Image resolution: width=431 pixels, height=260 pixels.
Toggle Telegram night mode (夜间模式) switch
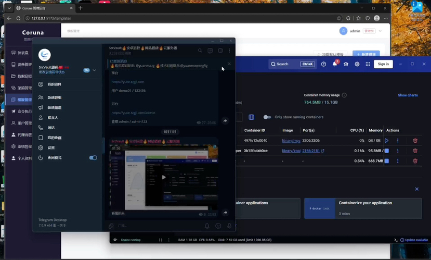point(93,158)
